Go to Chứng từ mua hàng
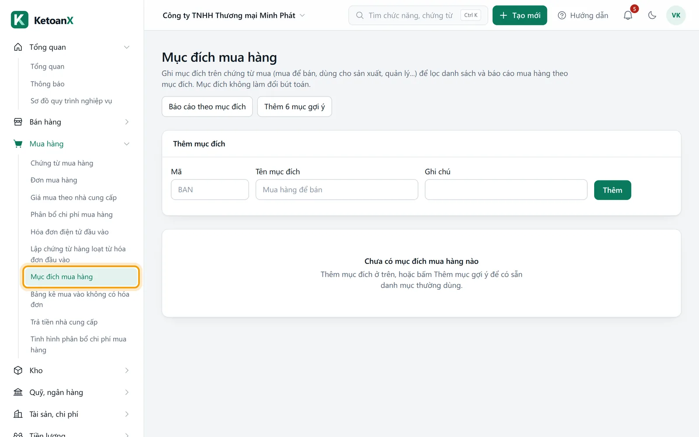699x437 pixels. 62,163
